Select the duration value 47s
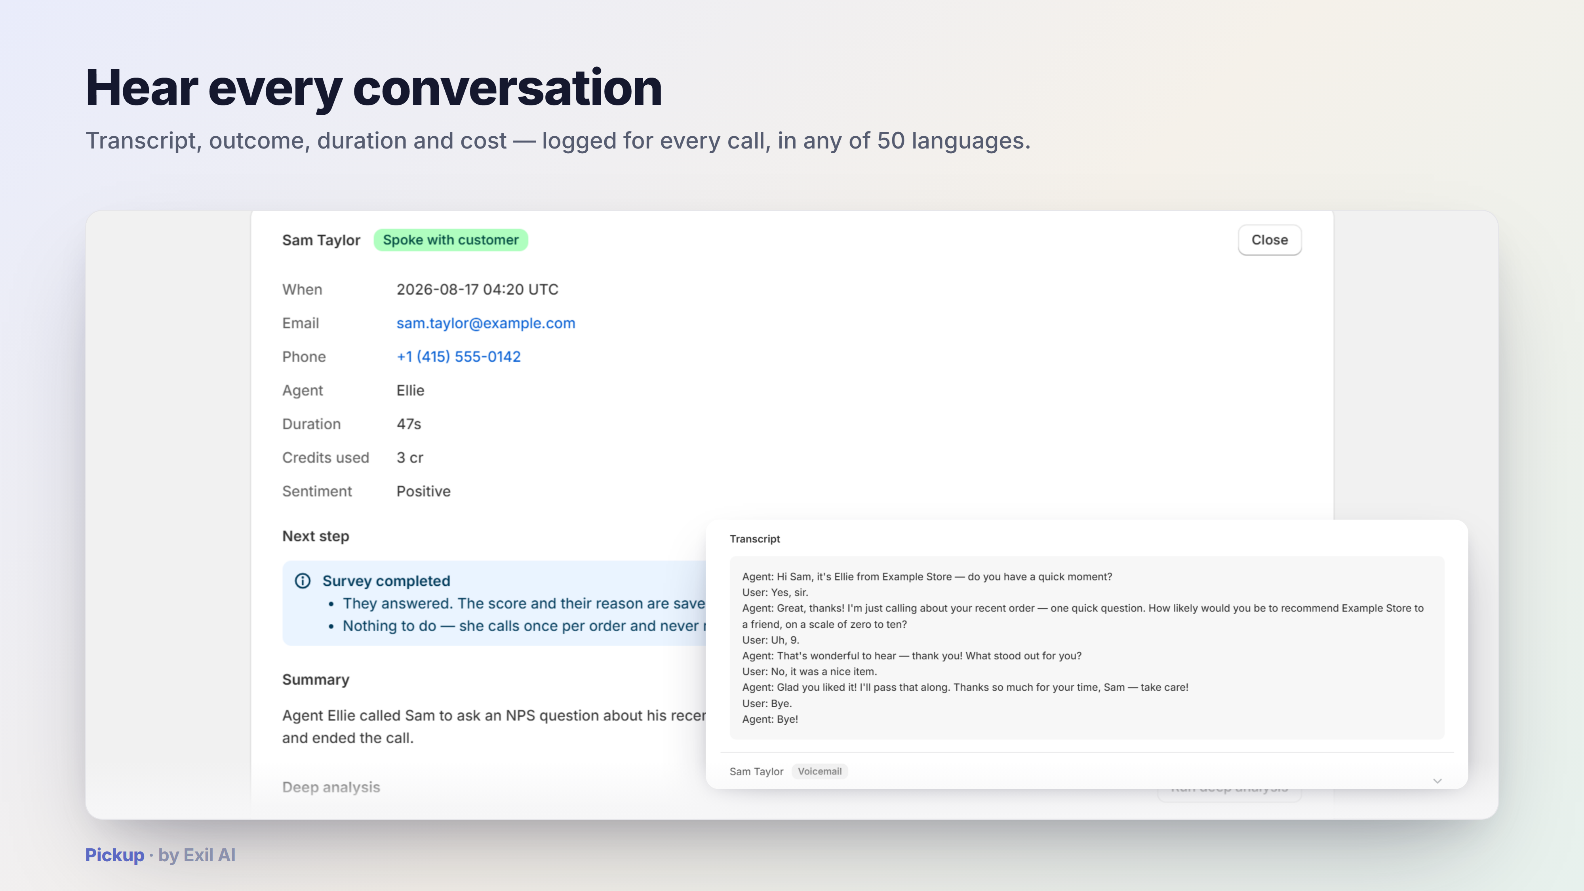1584x891 pixels. (x=409, y=424)
